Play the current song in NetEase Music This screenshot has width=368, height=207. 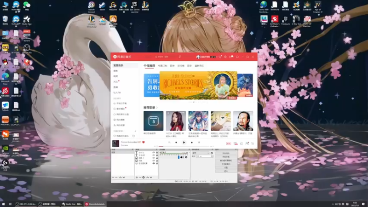click(x=184, y=143)
